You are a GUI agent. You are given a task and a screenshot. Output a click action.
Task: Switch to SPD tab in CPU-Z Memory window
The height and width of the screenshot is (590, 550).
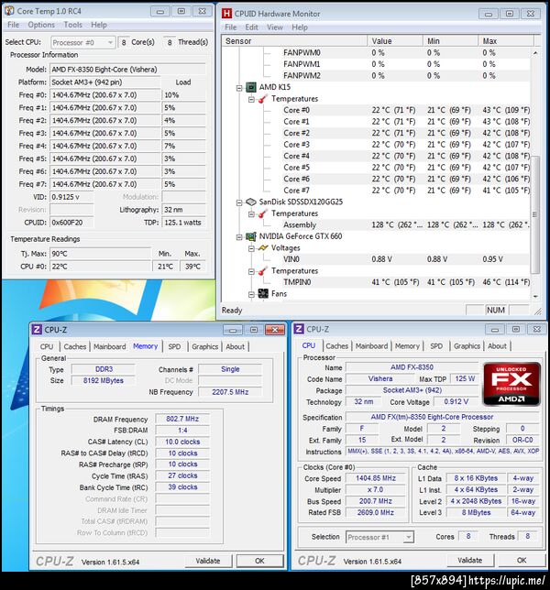pyautogui.click(x=174, y=346)
